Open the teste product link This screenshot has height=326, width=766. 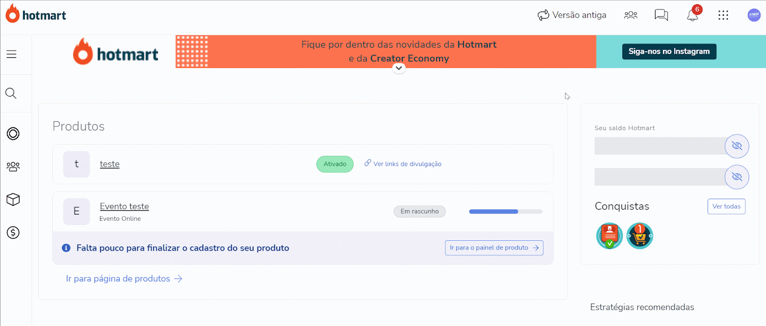click(x=110, y=164)
